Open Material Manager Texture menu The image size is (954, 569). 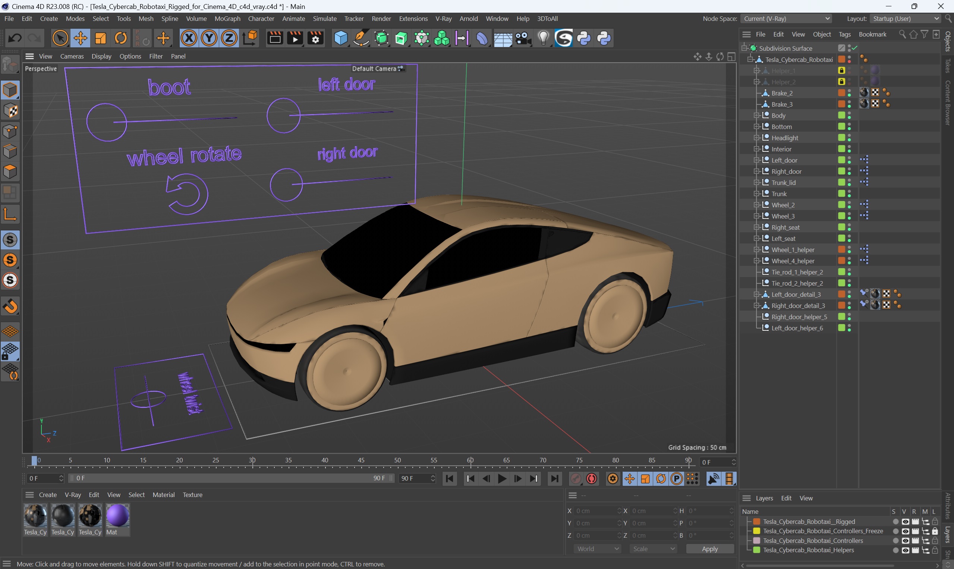[x=192, y=495]
